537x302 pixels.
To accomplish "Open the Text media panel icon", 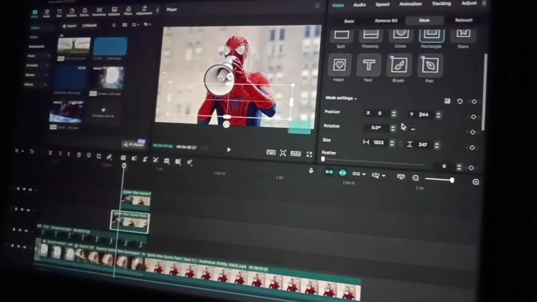I will [x=59, y=13].
